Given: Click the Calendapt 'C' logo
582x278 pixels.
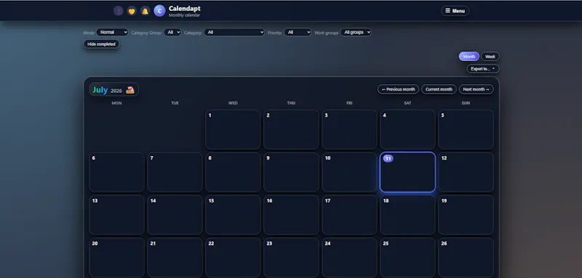Looking at the screenshot, I should click(159, 11).
